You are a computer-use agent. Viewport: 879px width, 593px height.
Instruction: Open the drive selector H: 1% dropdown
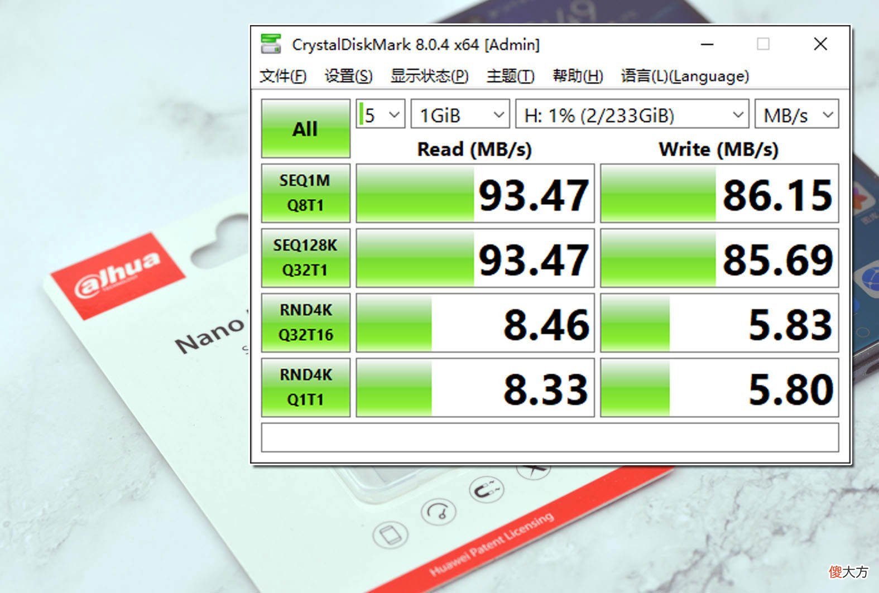(632, 114)
